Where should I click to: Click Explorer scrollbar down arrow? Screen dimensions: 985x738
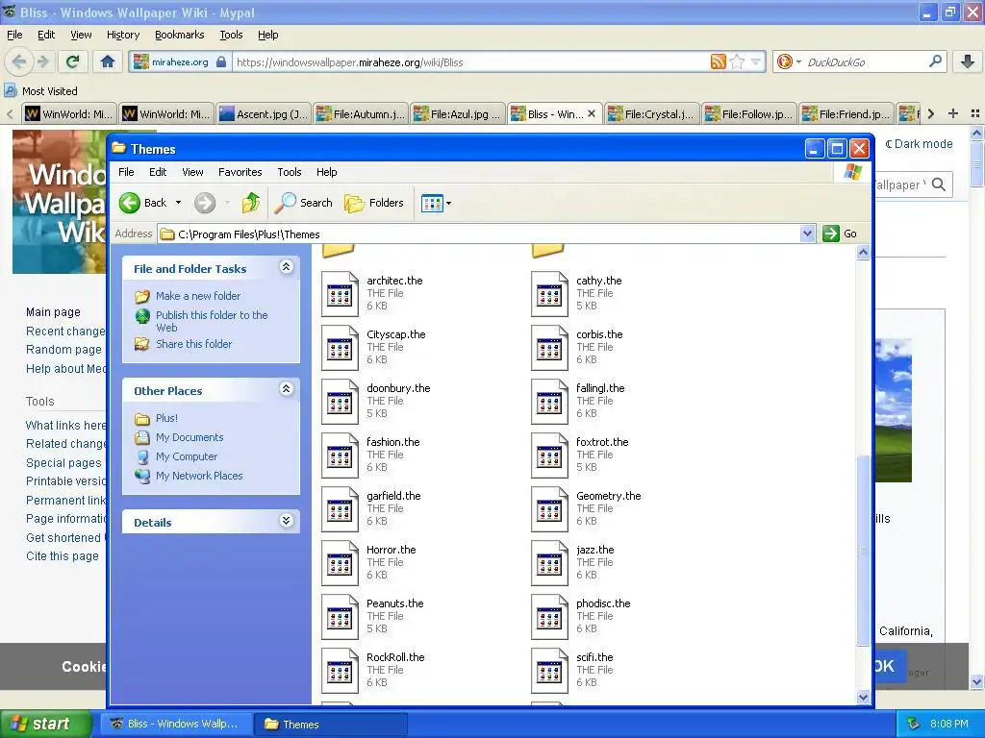863,697
